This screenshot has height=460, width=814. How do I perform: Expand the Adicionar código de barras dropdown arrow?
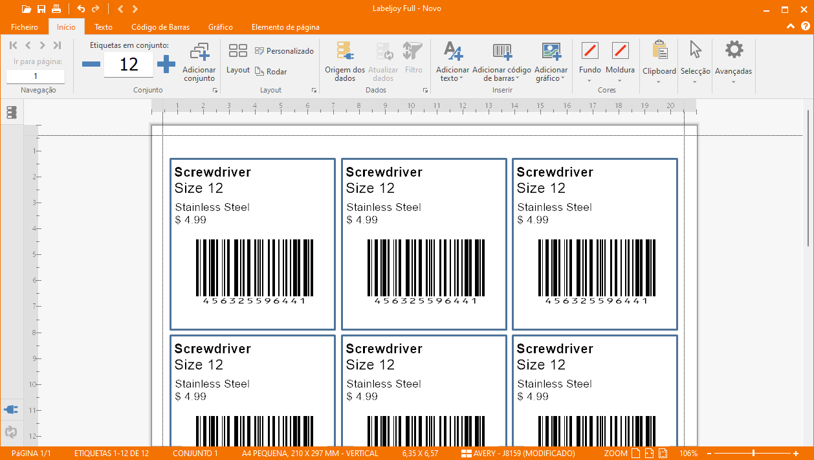click(x=518, y=79)
